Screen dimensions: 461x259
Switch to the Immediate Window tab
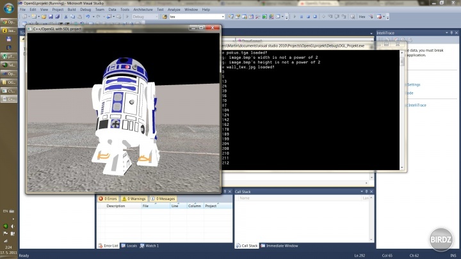pyautogui.click(x=279, y=246)
